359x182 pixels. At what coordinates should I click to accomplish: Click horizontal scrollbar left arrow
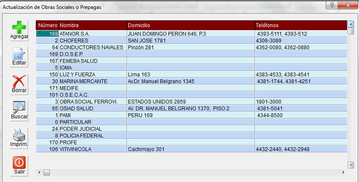[39, 172]
